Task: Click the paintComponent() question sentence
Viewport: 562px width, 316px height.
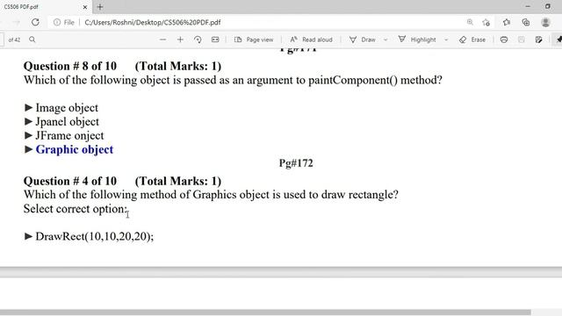Action: [x=233, y=80]
